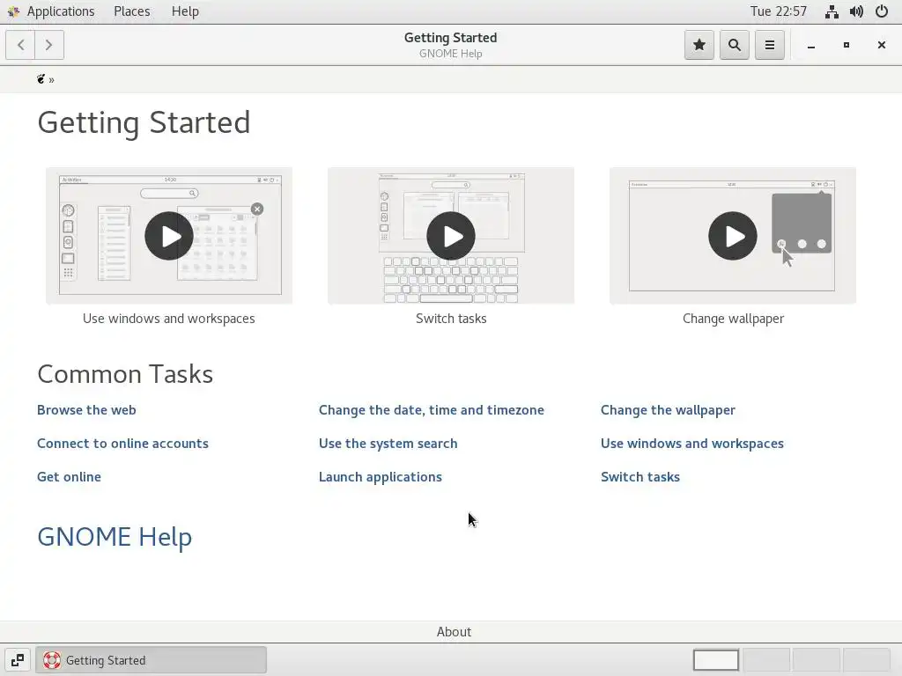Open the Places menu
Screen dimensions: 902x676
pos(132,11)
